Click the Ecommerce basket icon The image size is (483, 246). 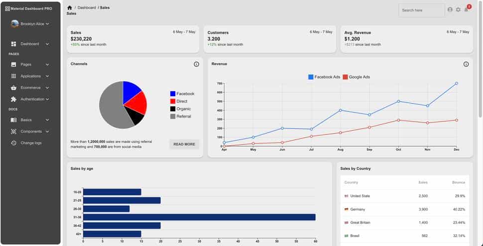[x=13, y=88]
